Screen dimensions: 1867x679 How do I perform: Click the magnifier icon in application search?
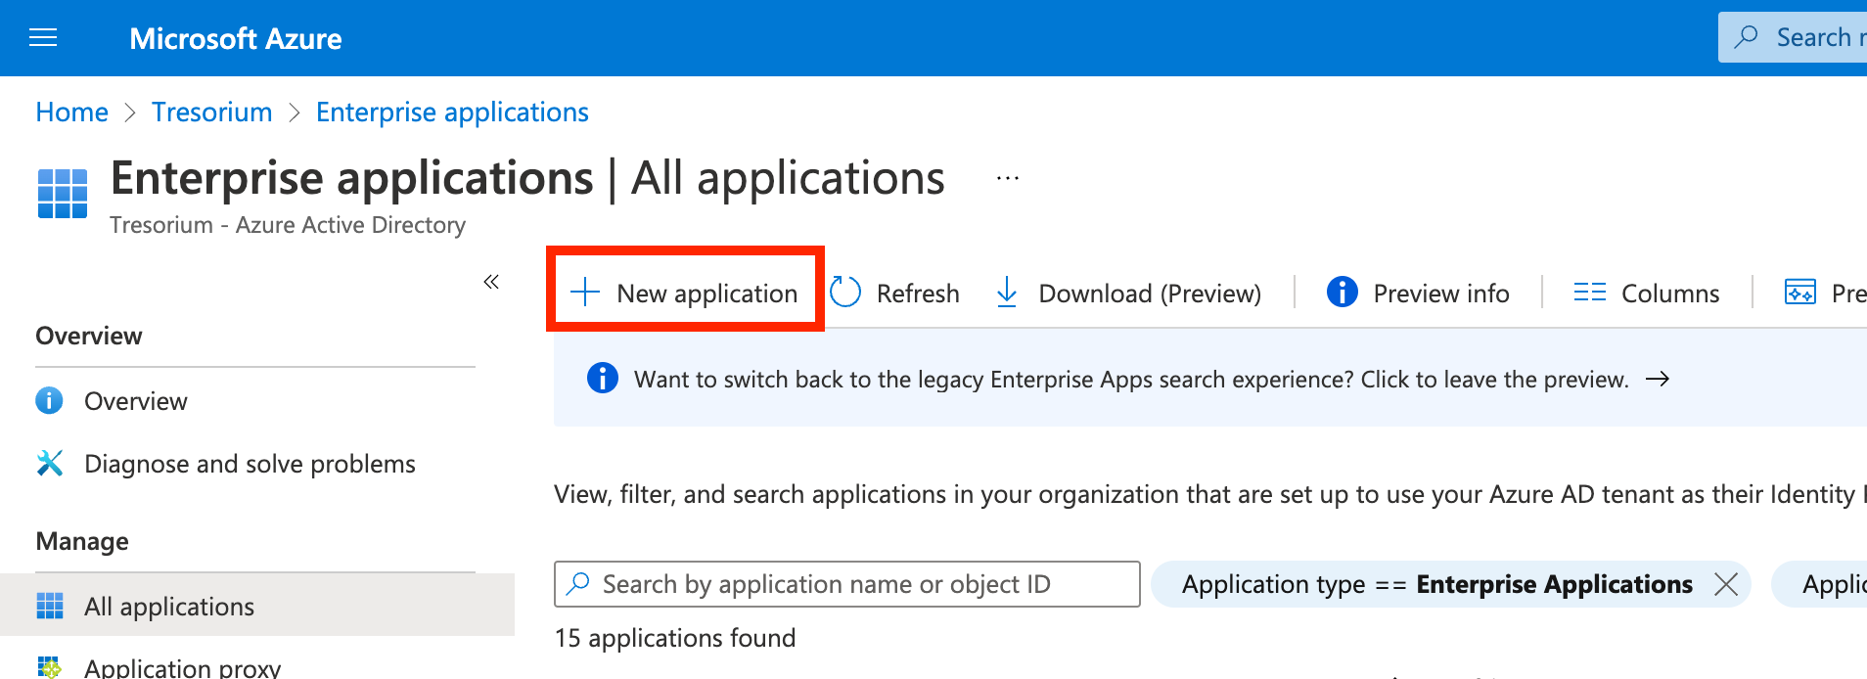578,583
